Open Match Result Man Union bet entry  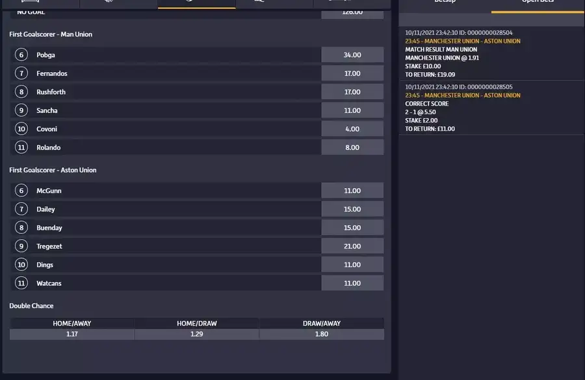[491, 54]
